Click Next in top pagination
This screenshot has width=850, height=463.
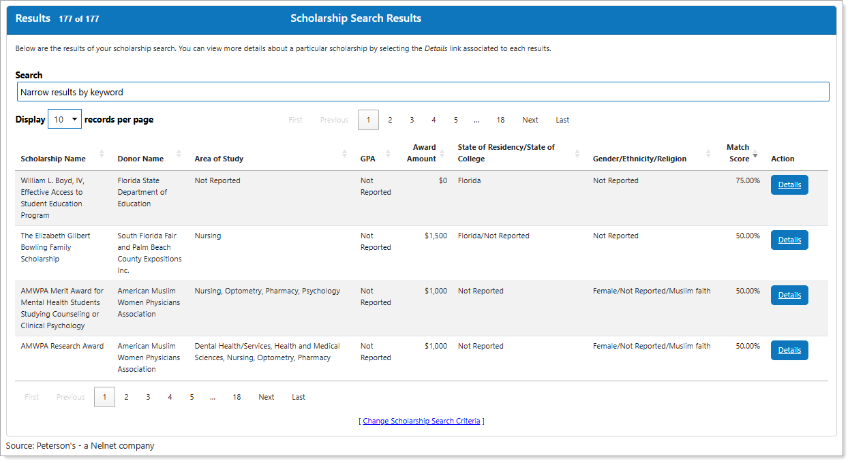pyautogui.click(x=530, y=119)
